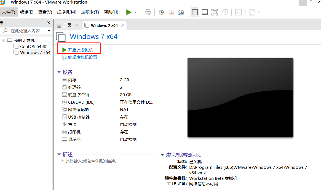Click the CD/DVD (IDE) device icon
Viewport: 321px width, 190px height.
(x=64, y=102)
